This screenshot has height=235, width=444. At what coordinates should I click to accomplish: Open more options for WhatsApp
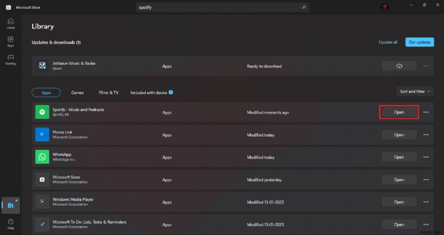426,157
